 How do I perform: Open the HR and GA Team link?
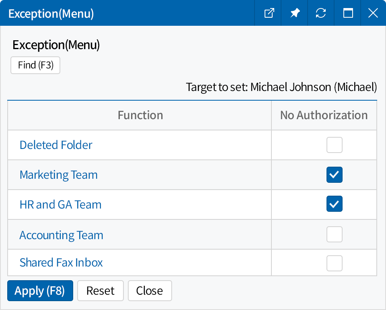[61, 205]
